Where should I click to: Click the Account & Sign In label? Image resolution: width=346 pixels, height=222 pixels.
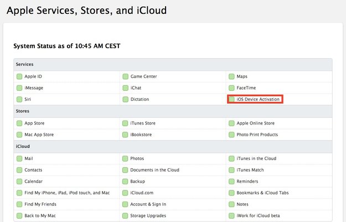[x=148, y=204]
